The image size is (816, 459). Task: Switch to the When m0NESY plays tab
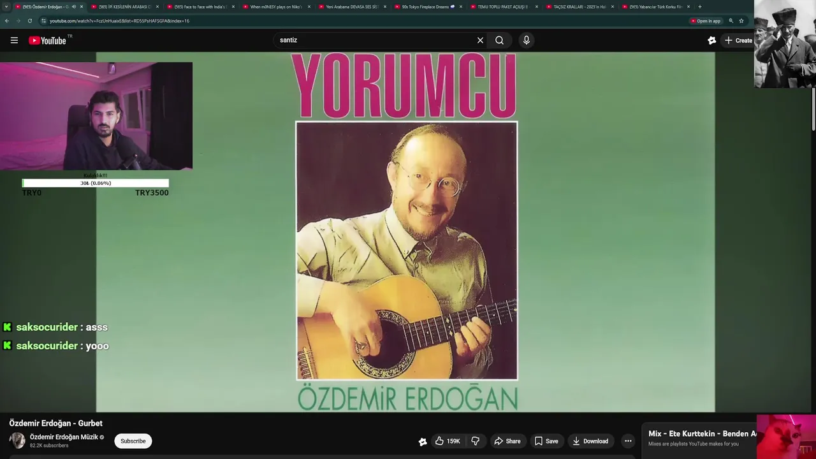276,6
